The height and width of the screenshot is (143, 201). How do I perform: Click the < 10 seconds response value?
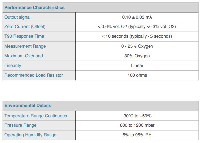pyautogui.click(x=137, y=36)
